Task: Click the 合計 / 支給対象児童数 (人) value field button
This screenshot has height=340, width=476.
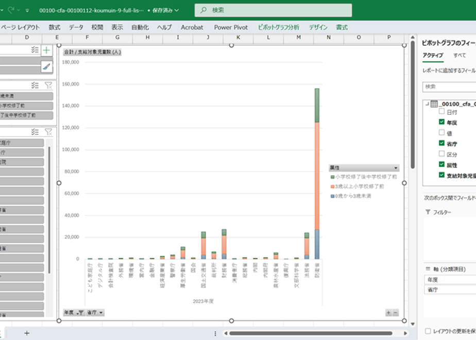Action: click(92, 52)
